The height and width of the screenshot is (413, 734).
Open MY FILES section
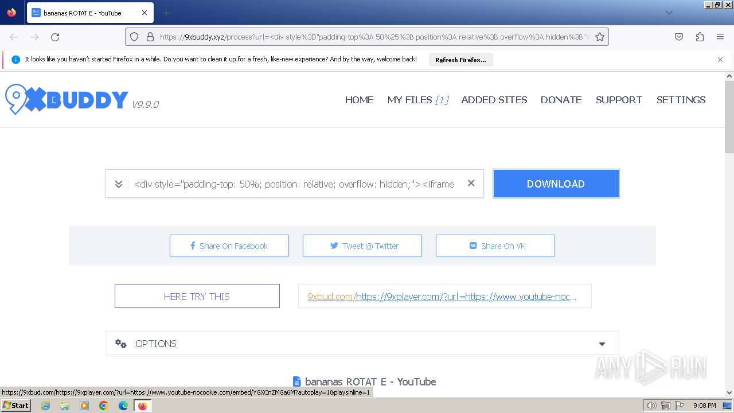(418, 100)
